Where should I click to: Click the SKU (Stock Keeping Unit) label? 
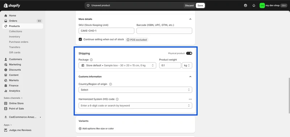[94, 25]
